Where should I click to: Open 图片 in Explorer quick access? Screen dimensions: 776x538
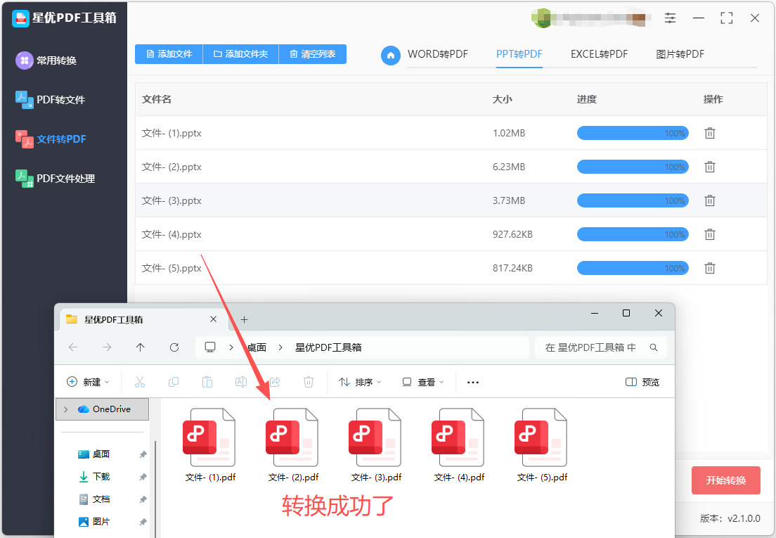coord(94,522)
